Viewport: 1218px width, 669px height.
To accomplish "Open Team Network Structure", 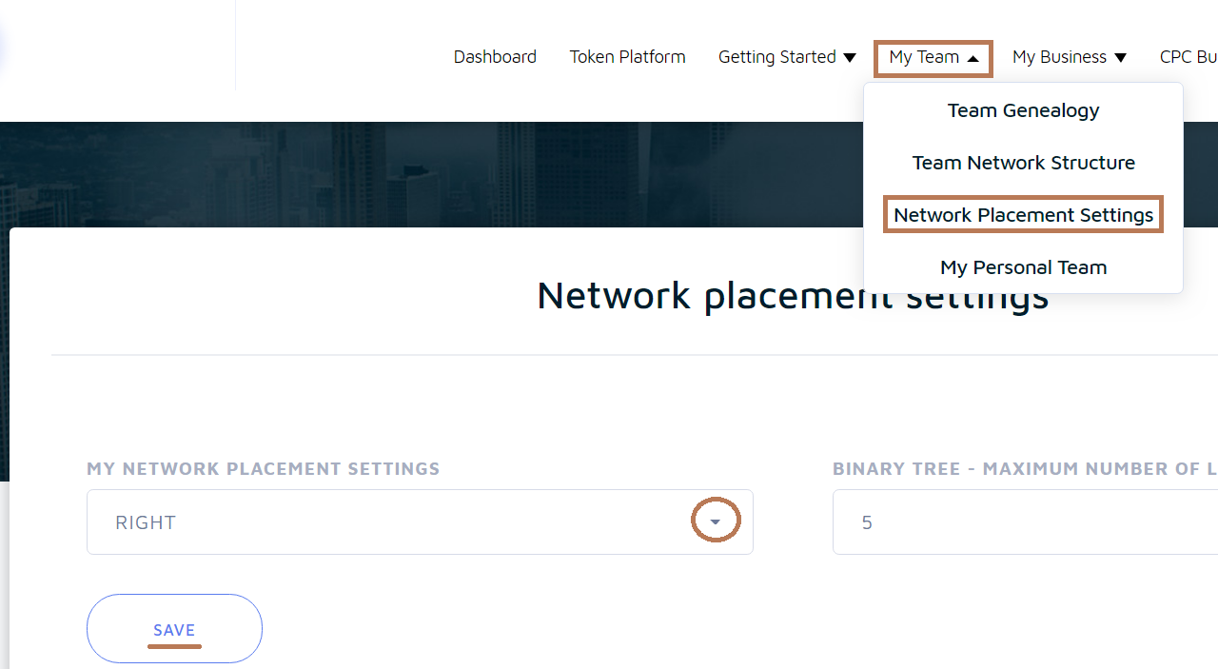I will [x=1023, y=163].
